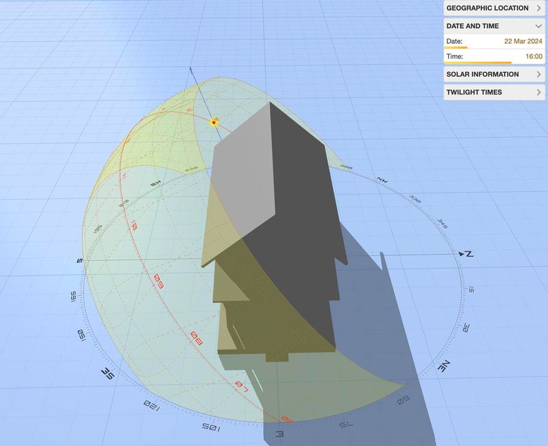Click the Twilight Times chevron arrow
This screenshot has width=548, height=446.
pos(538,92)
